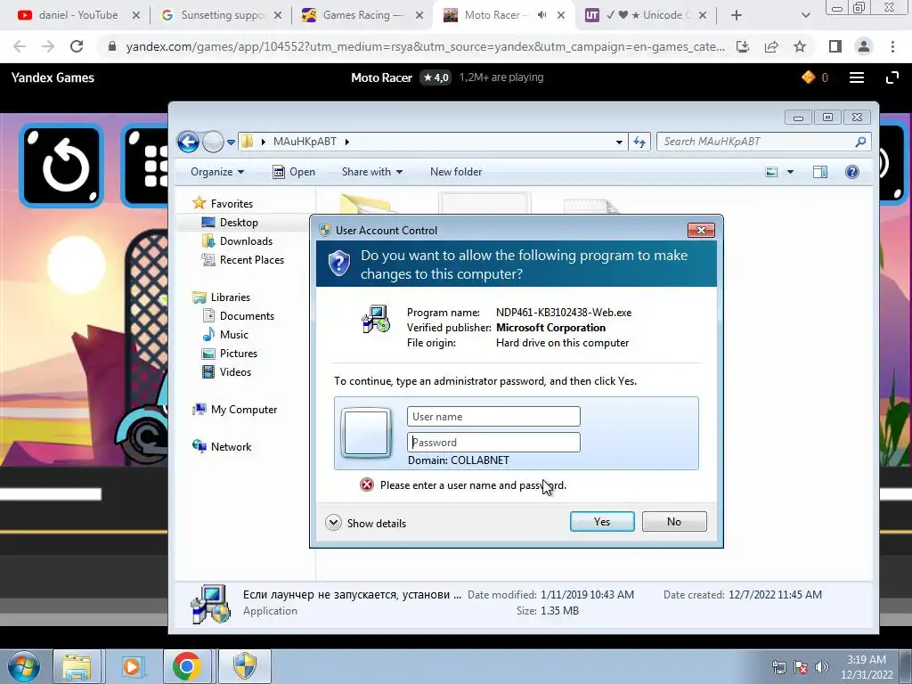Open the Windows Start button
Viewport: 912px width, 684px height.
click(24, 666)
